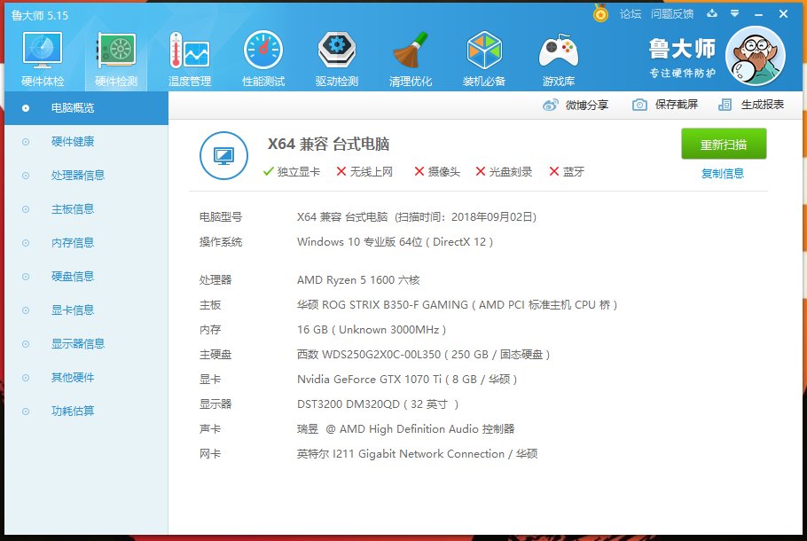Select the 温度管理 thermometer icon

[189, 53]
